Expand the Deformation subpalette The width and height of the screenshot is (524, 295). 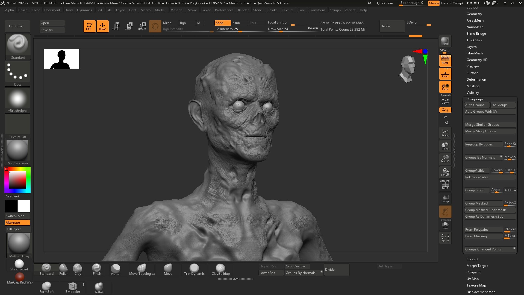coord(476,80)
